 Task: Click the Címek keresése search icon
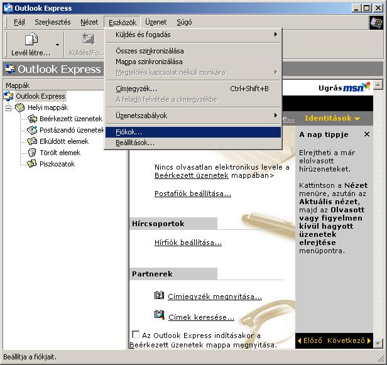point(159,315)
